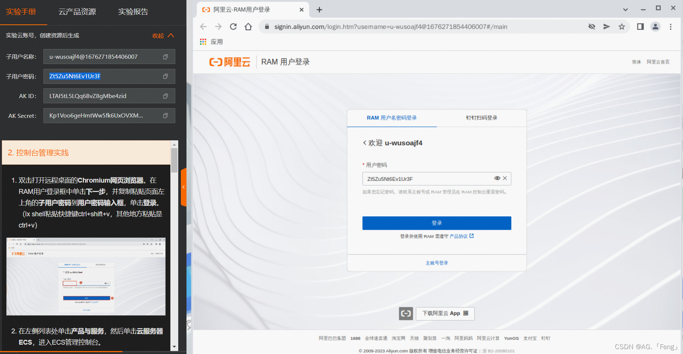Open 阿里巴巴集团 footer link
Screen dimensions: 683x354
coord(332,338)
